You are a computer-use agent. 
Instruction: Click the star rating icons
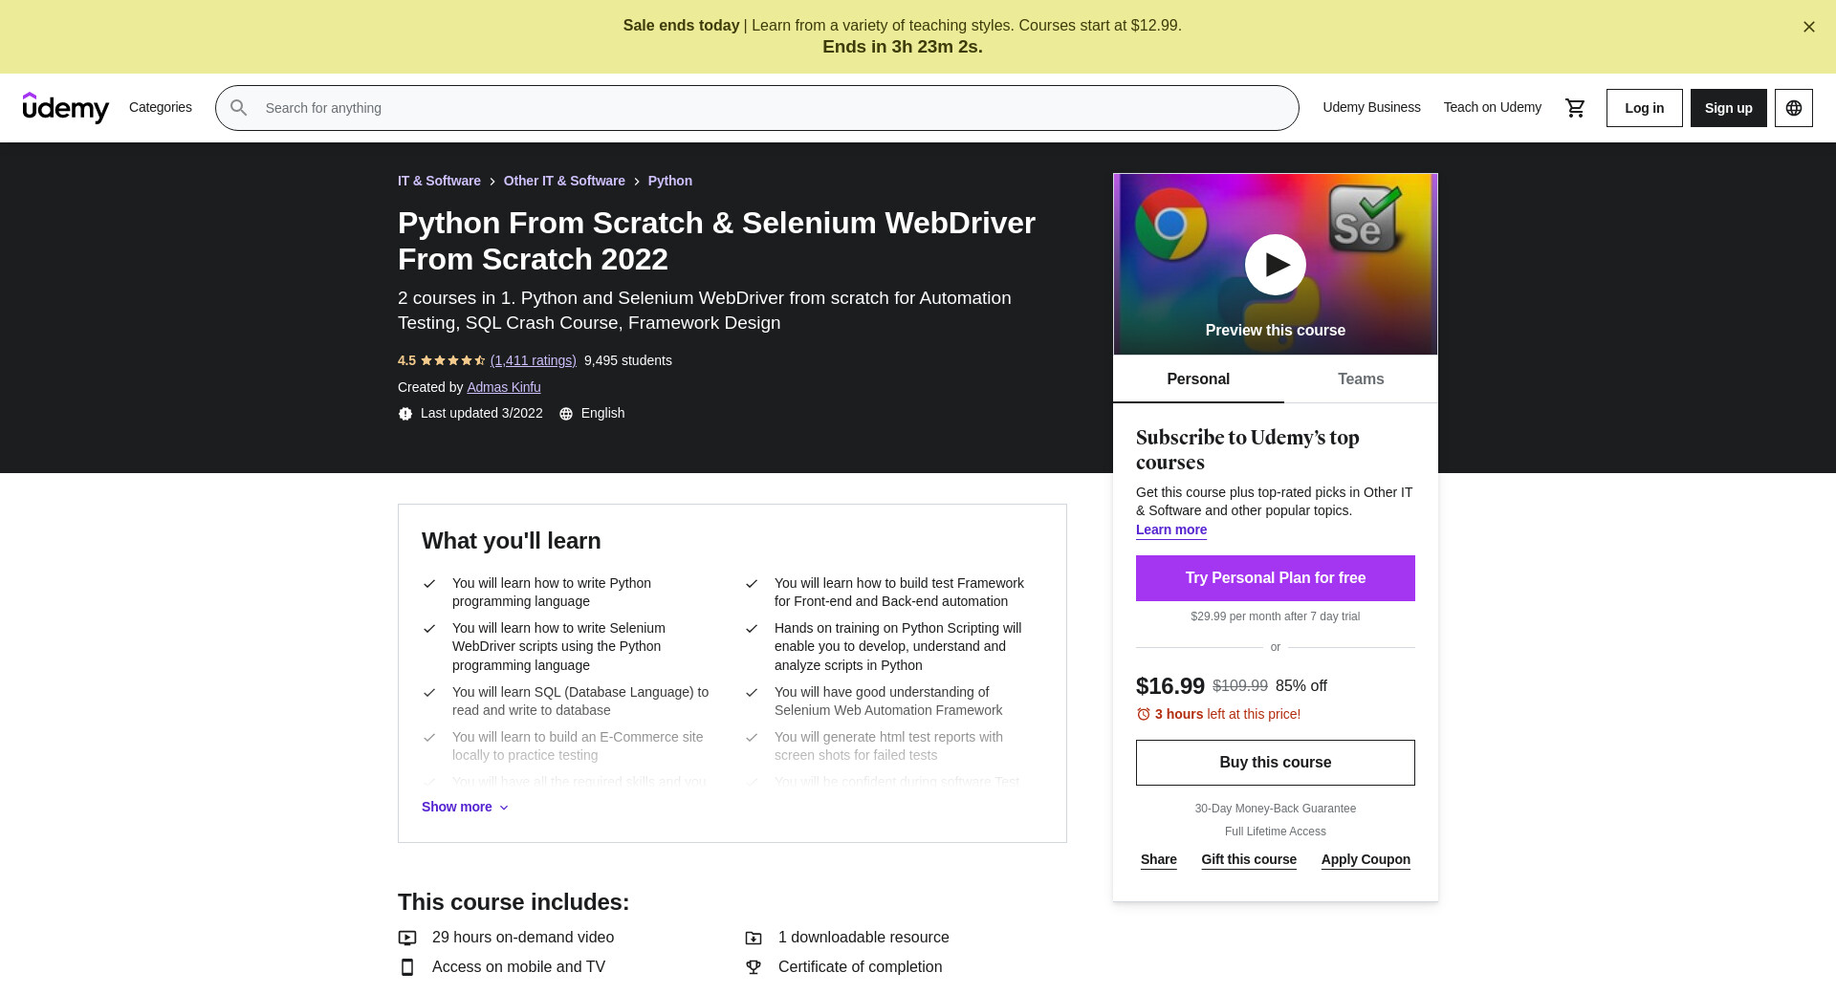[453, 360]
